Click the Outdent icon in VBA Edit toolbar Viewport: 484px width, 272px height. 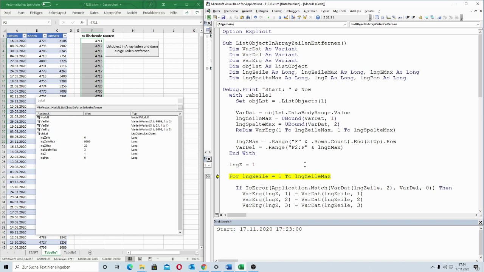(x=414, y=17)
